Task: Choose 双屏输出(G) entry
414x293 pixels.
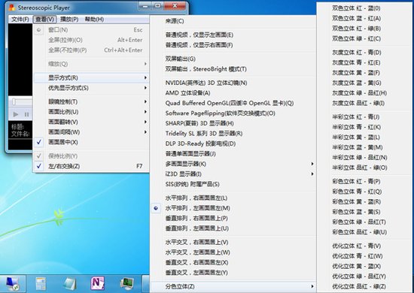Action: coord(233,59)
